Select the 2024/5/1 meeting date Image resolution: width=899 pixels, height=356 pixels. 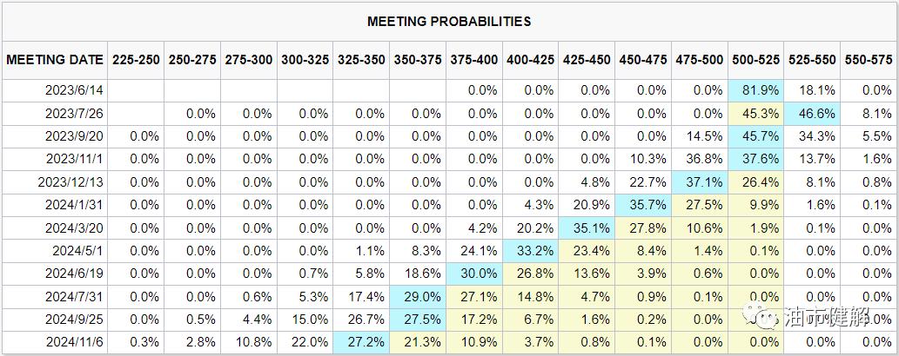[x=78, y=251]
